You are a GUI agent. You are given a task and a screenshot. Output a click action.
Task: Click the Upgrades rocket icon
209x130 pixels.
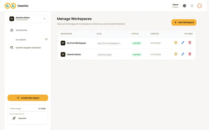click(x=14, y=118)
